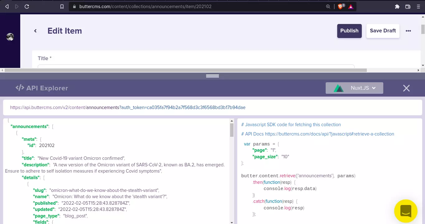Click the "title" JSON key
Screen dimensions: 425x224
[x=28, y=158]
